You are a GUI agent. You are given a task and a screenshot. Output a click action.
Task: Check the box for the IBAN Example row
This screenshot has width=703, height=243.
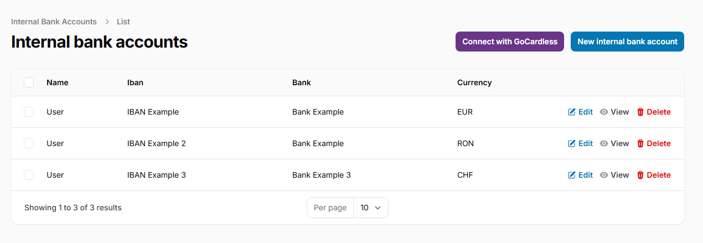click(x=29, y=112)
